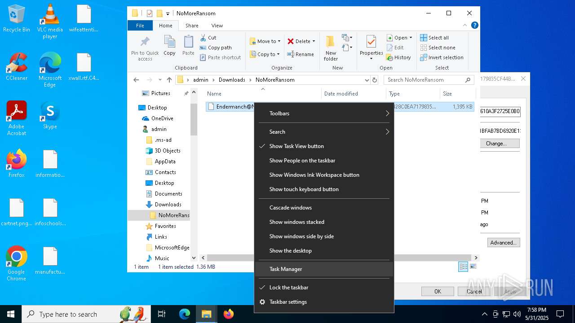Click Select none in the ribbon
This screenshot has width=575, height=323.
438,48
